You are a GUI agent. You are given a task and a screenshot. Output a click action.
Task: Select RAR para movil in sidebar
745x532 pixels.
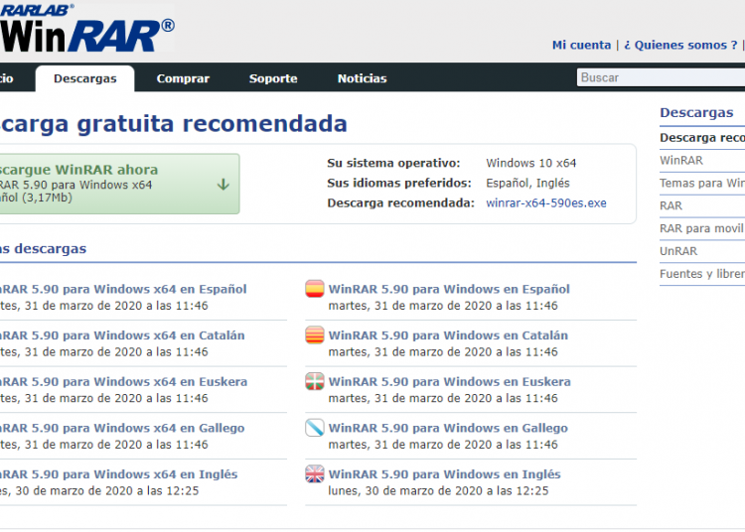point(702,228)
